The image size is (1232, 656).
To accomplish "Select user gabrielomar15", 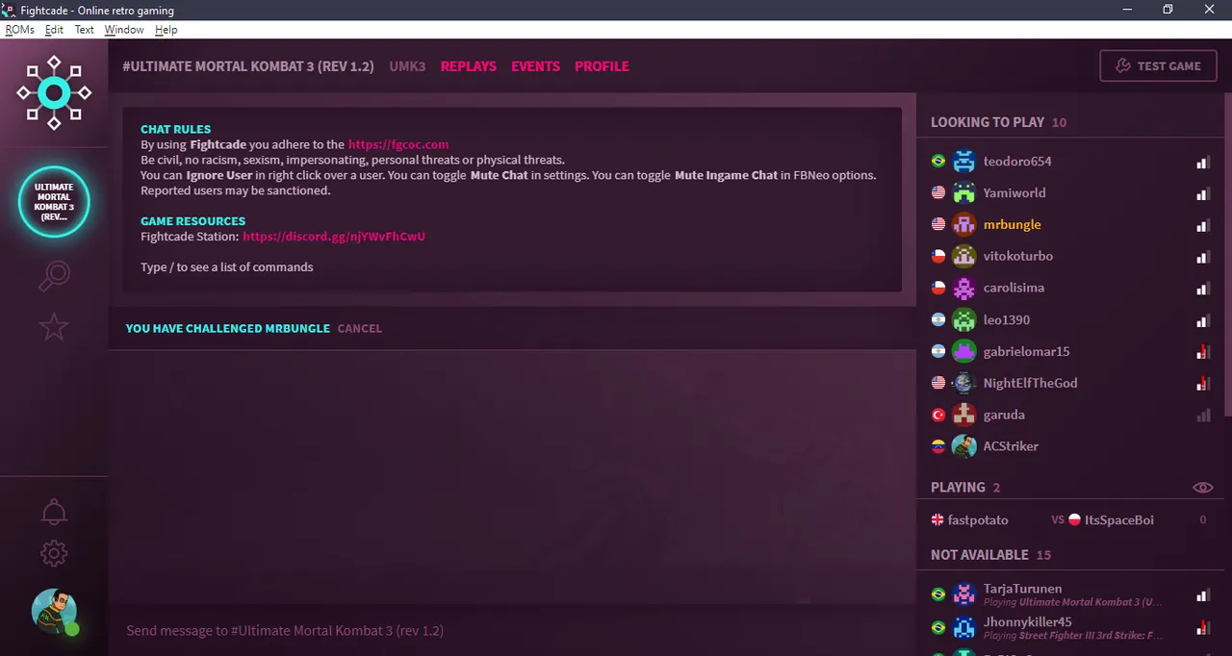I will click(1026, 352).
